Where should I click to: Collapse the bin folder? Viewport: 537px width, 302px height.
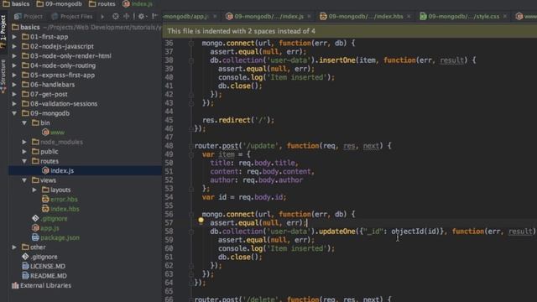[x=24, y=122]
